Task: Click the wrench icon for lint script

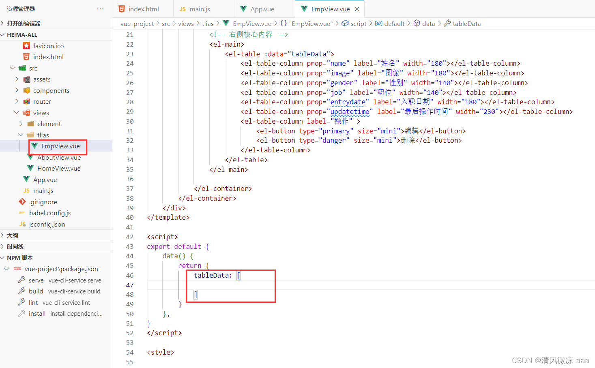Action: (22, 302)
